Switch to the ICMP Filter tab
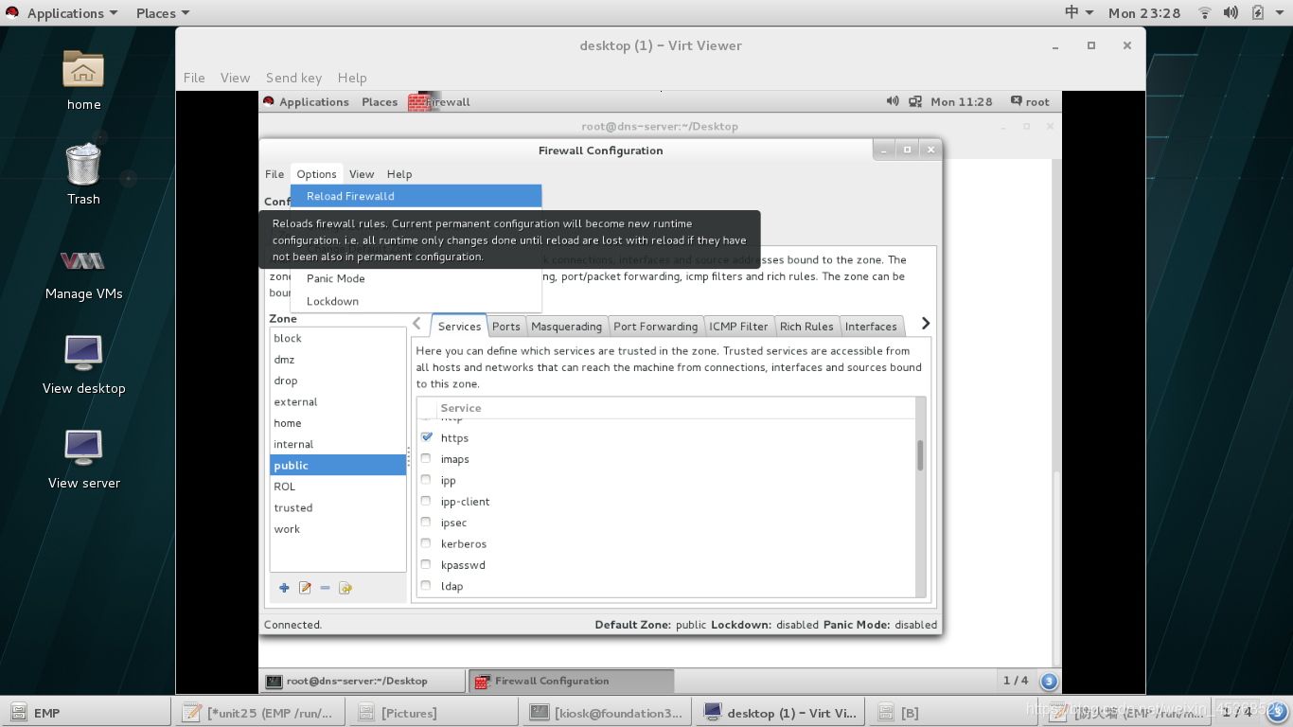 [738, 327]
